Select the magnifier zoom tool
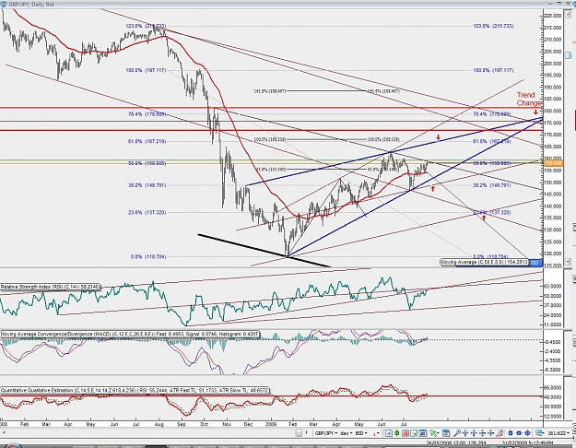The image size is (576, 448). [x=456, y=433]
